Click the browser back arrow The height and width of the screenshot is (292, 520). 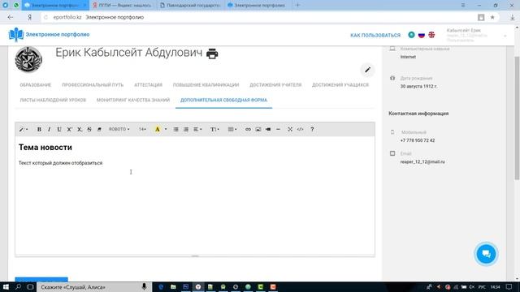(11, 17)
